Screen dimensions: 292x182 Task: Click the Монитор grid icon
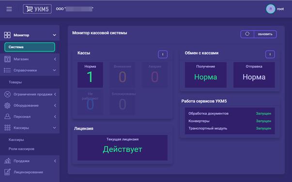coord(7,35)
